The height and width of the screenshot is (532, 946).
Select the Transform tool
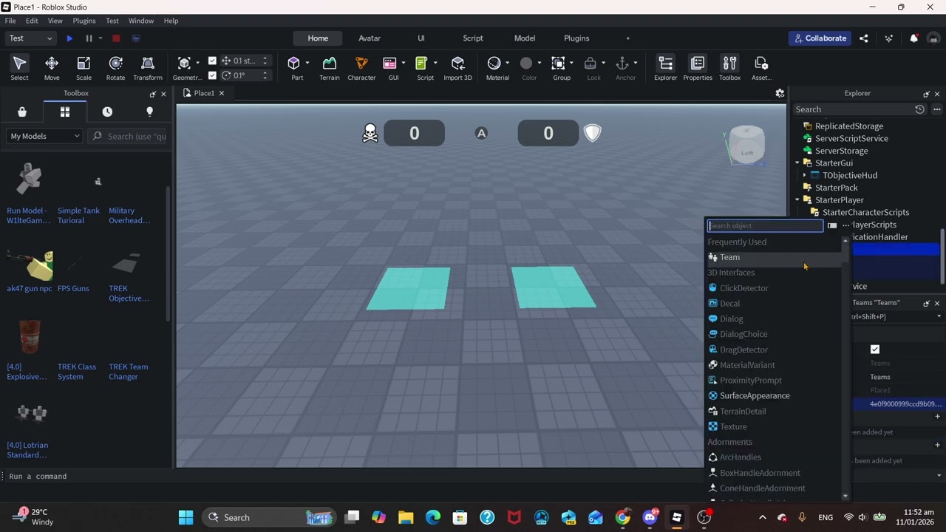pos(148,68)
